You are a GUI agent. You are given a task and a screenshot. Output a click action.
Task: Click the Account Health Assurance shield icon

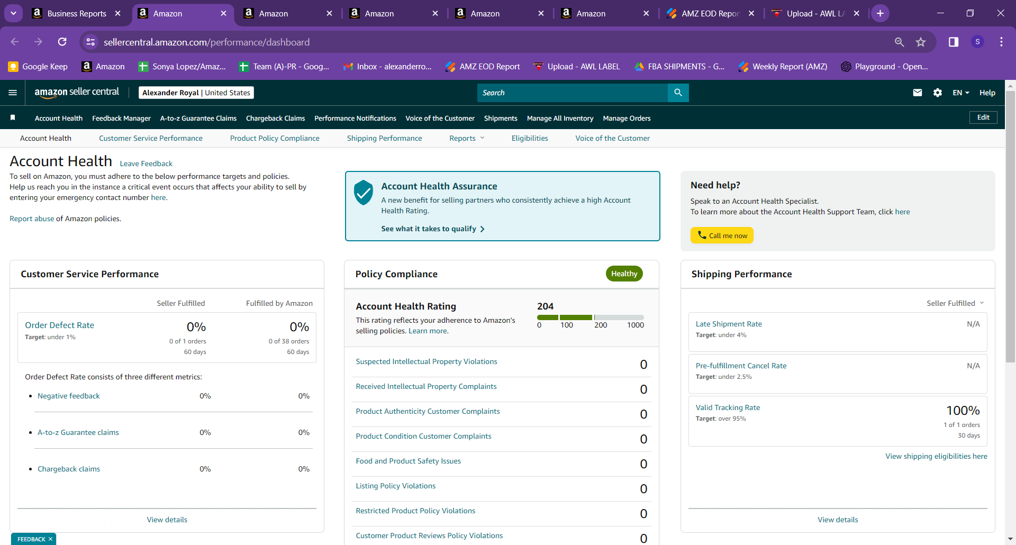click(x=364, y=193)
